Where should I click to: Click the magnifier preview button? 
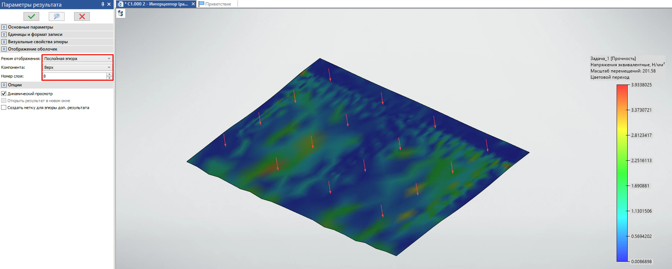point(56,16)
